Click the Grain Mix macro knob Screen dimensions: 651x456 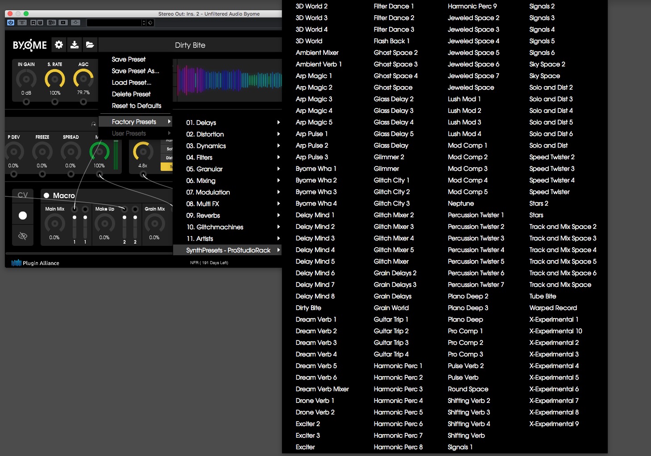point(154,223)
